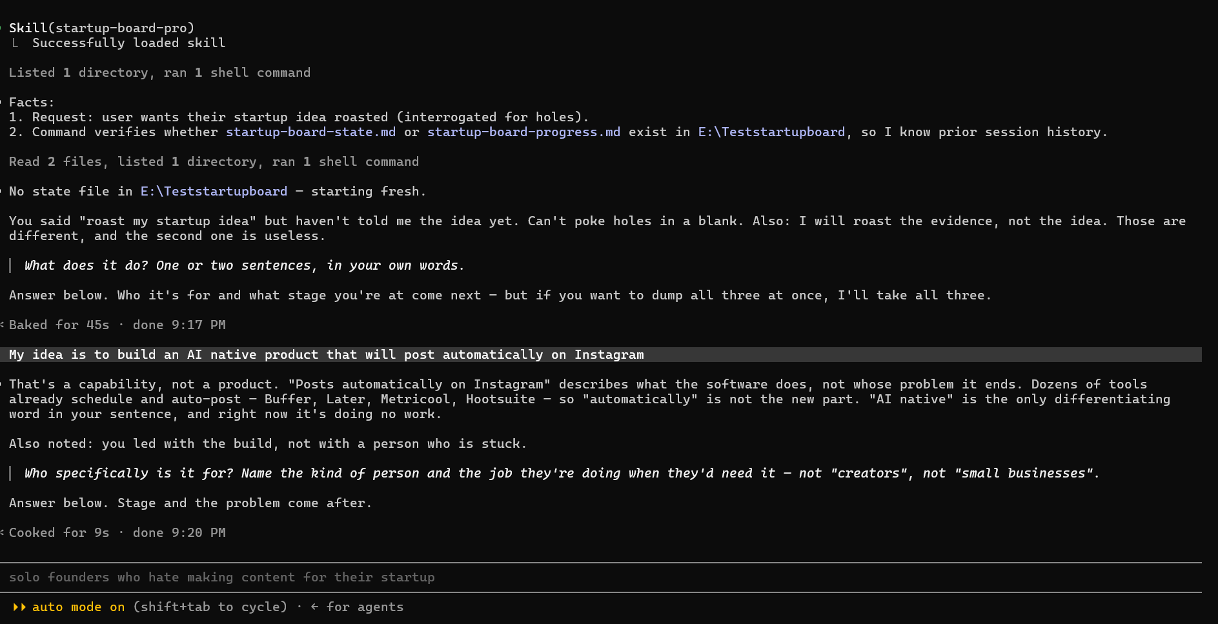Image resolution: width=1218 pixels, height=624 pixels.
Task: Click 'Cooked for 9s · done 9:20 PM'
Action: [117, 532]
